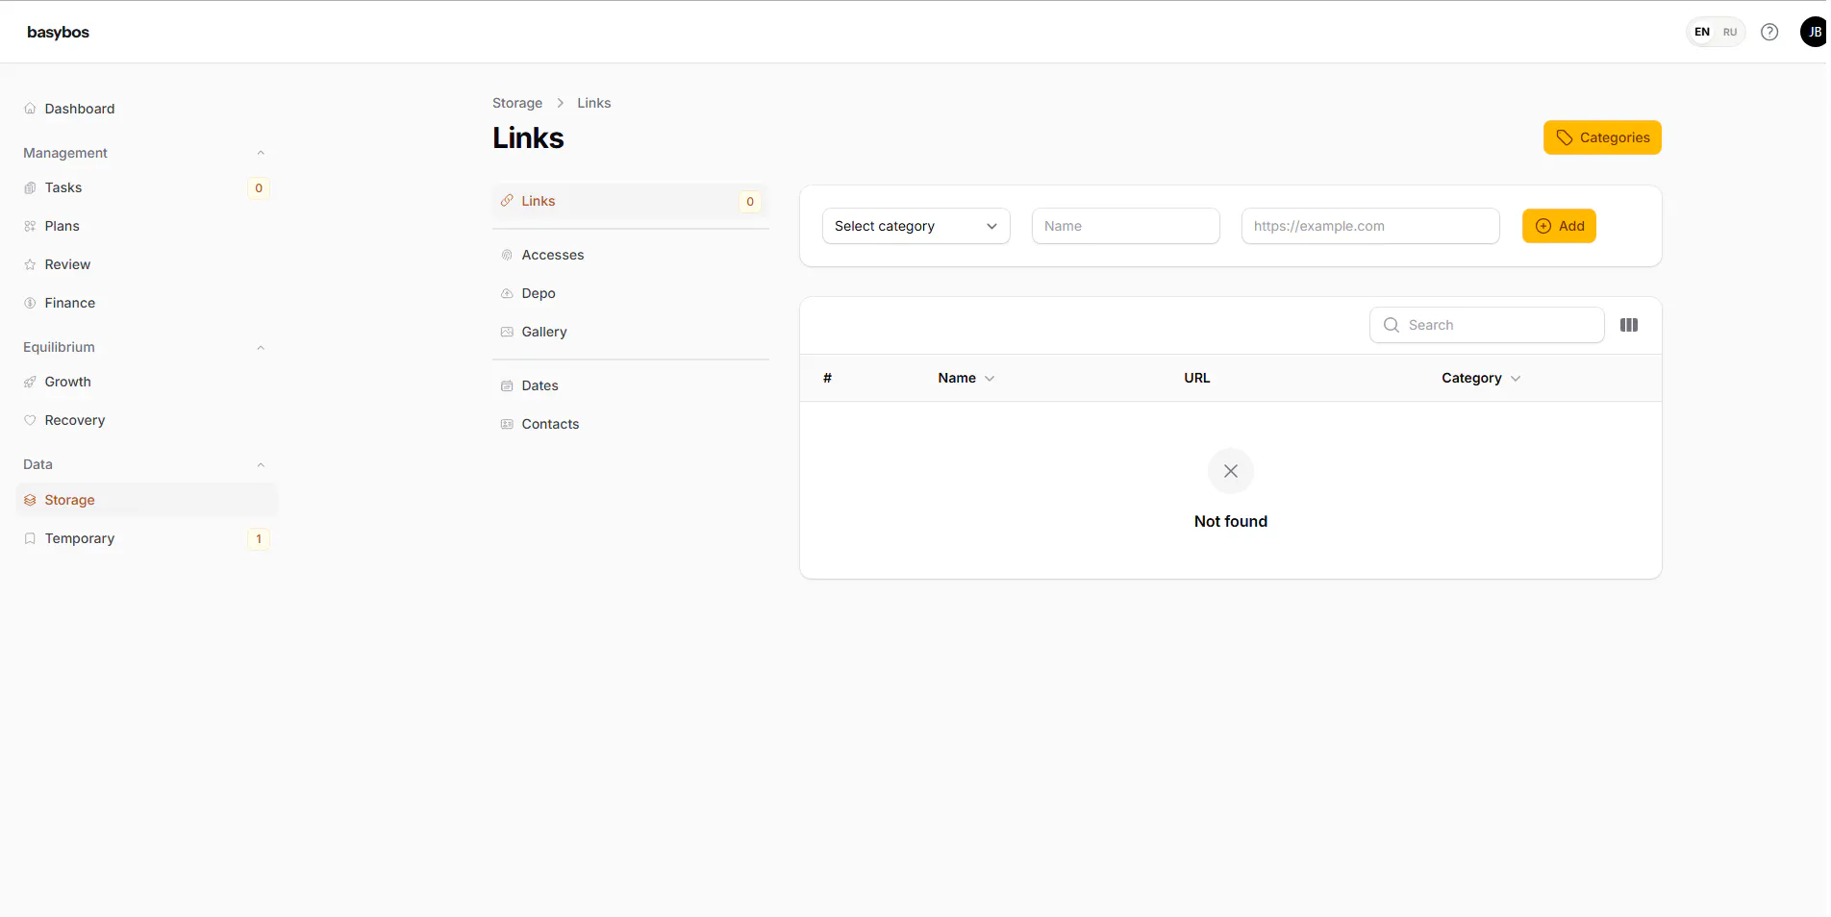Click the Temporary bookmark icon

pos(30,538)
